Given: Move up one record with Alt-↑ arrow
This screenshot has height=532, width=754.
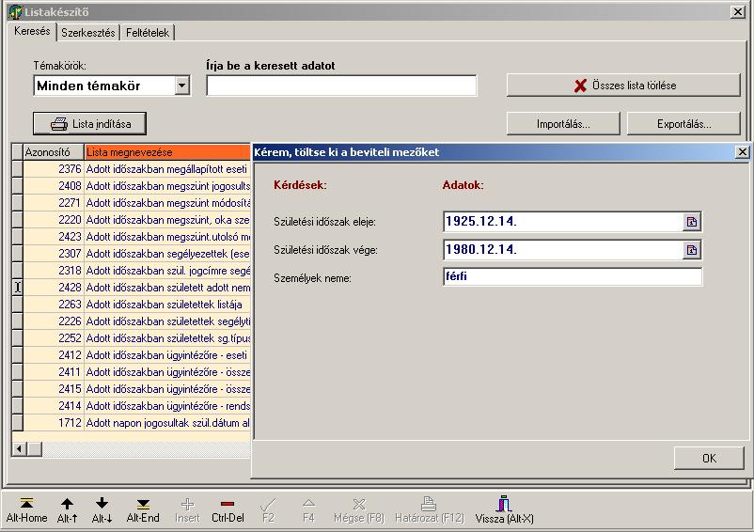Looking at the screenshot, I should point(67,504).
